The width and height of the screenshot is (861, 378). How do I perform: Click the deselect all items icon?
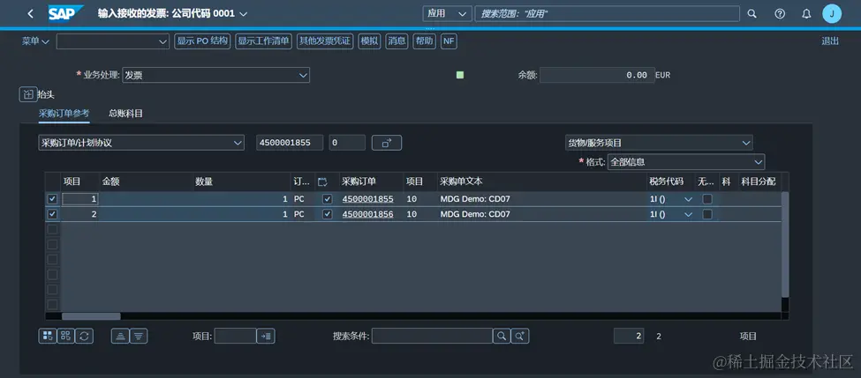click(65, 336)
